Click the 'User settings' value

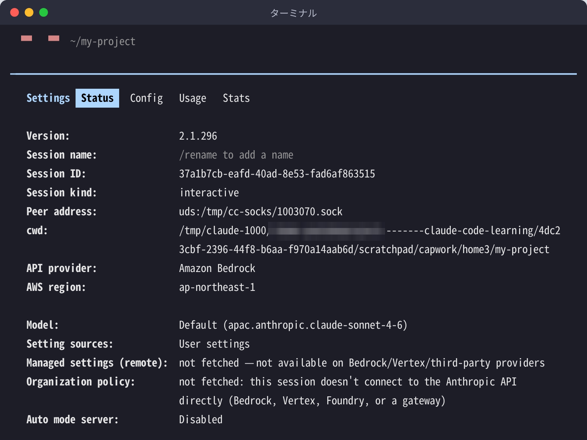click(214, 344)
